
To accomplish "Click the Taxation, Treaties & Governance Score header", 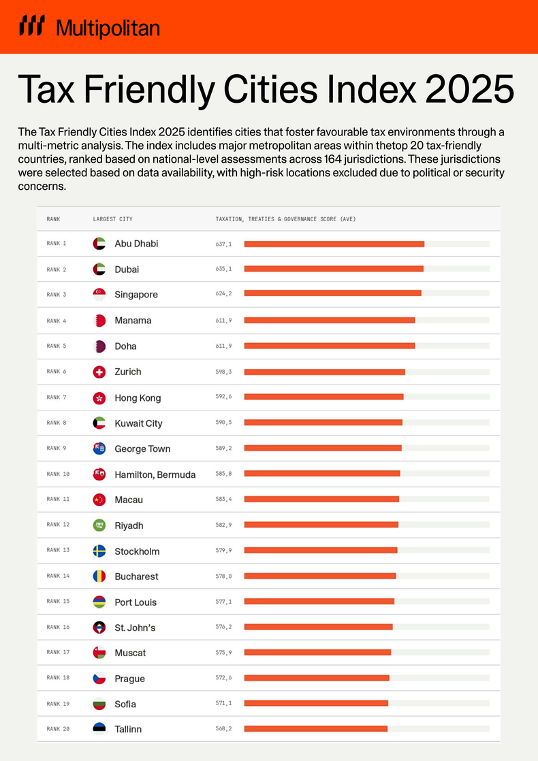I will pyautogui.click(x=285, y=219).
